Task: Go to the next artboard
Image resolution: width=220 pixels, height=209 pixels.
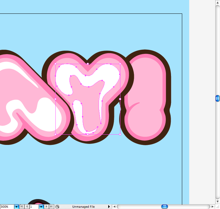Action: point(46,207)
